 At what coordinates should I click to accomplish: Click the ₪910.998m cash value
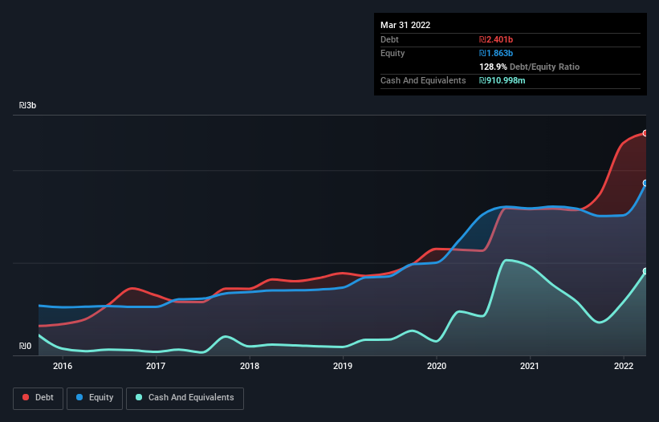point(502,80)
